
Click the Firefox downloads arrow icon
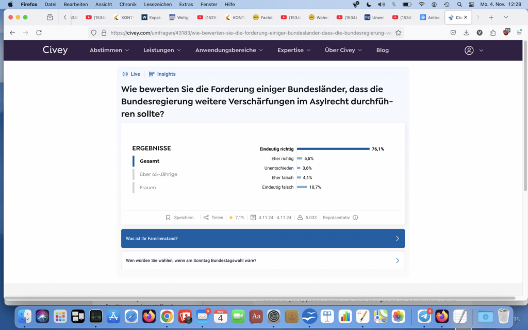(x=466, y=32)
